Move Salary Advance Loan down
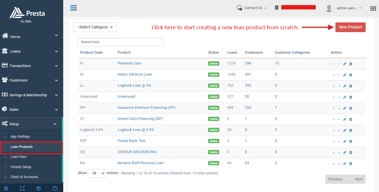 click(339, 75)
